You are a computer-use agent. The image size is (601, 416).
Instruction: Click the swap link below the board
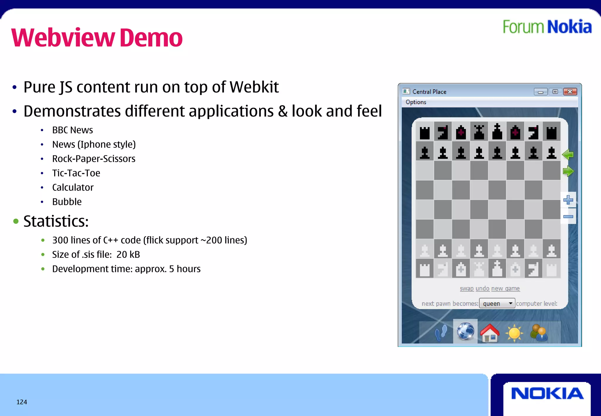point(467,288)
